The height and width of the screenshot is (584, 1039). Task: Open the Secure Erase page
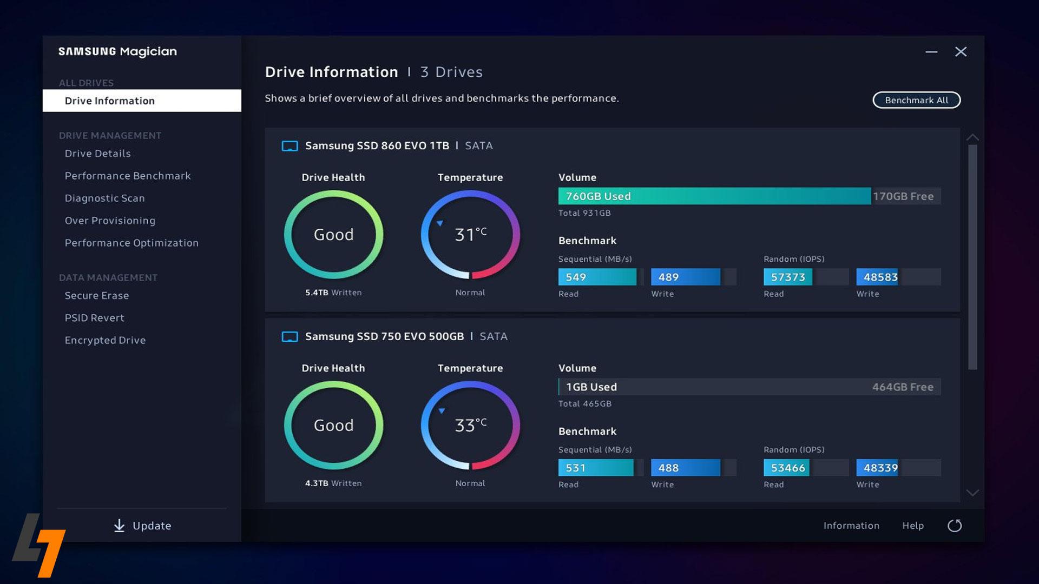[x=97, y=296]
